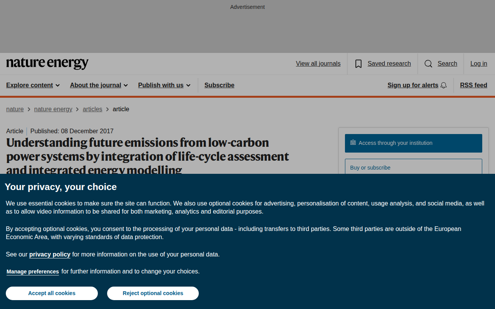Screen dimensions: 495x309
Task: Click the institution building icon
Action: coord(353,143)
